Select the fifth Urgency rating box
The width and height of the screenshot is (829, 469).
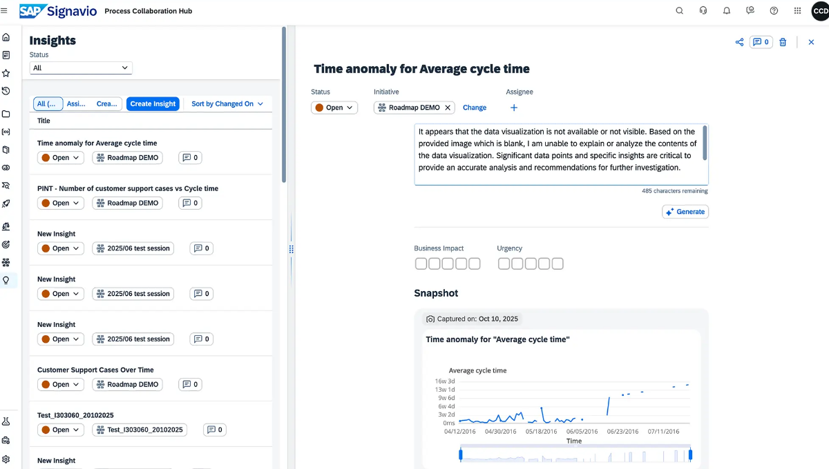pyautogui.click(x=558, y=263)
